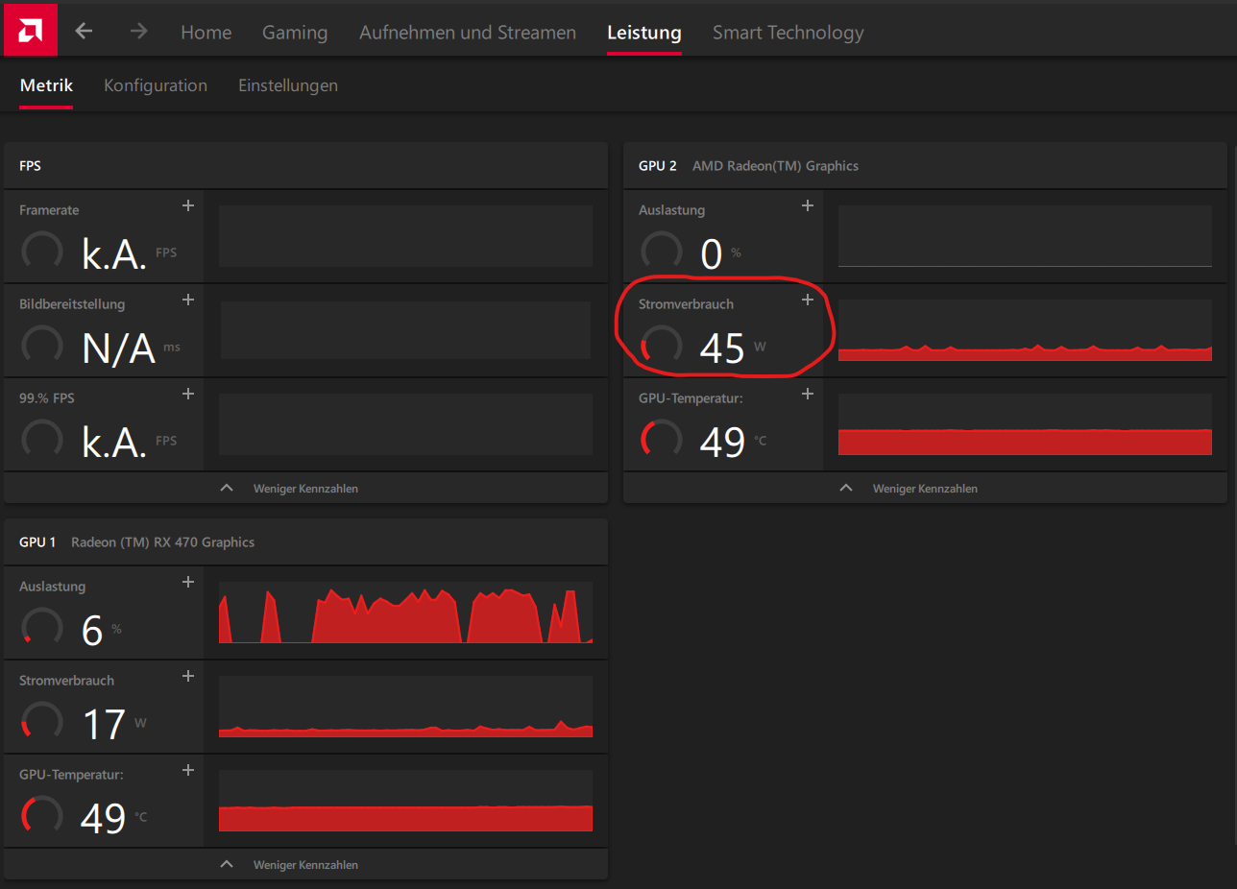Click GPU 2 49 °C temperature value
1237x889 pixels.
[x=722, y=443]
